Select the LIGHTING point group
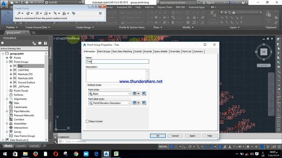This screenshot has height=158, width=282. (23, 70)
